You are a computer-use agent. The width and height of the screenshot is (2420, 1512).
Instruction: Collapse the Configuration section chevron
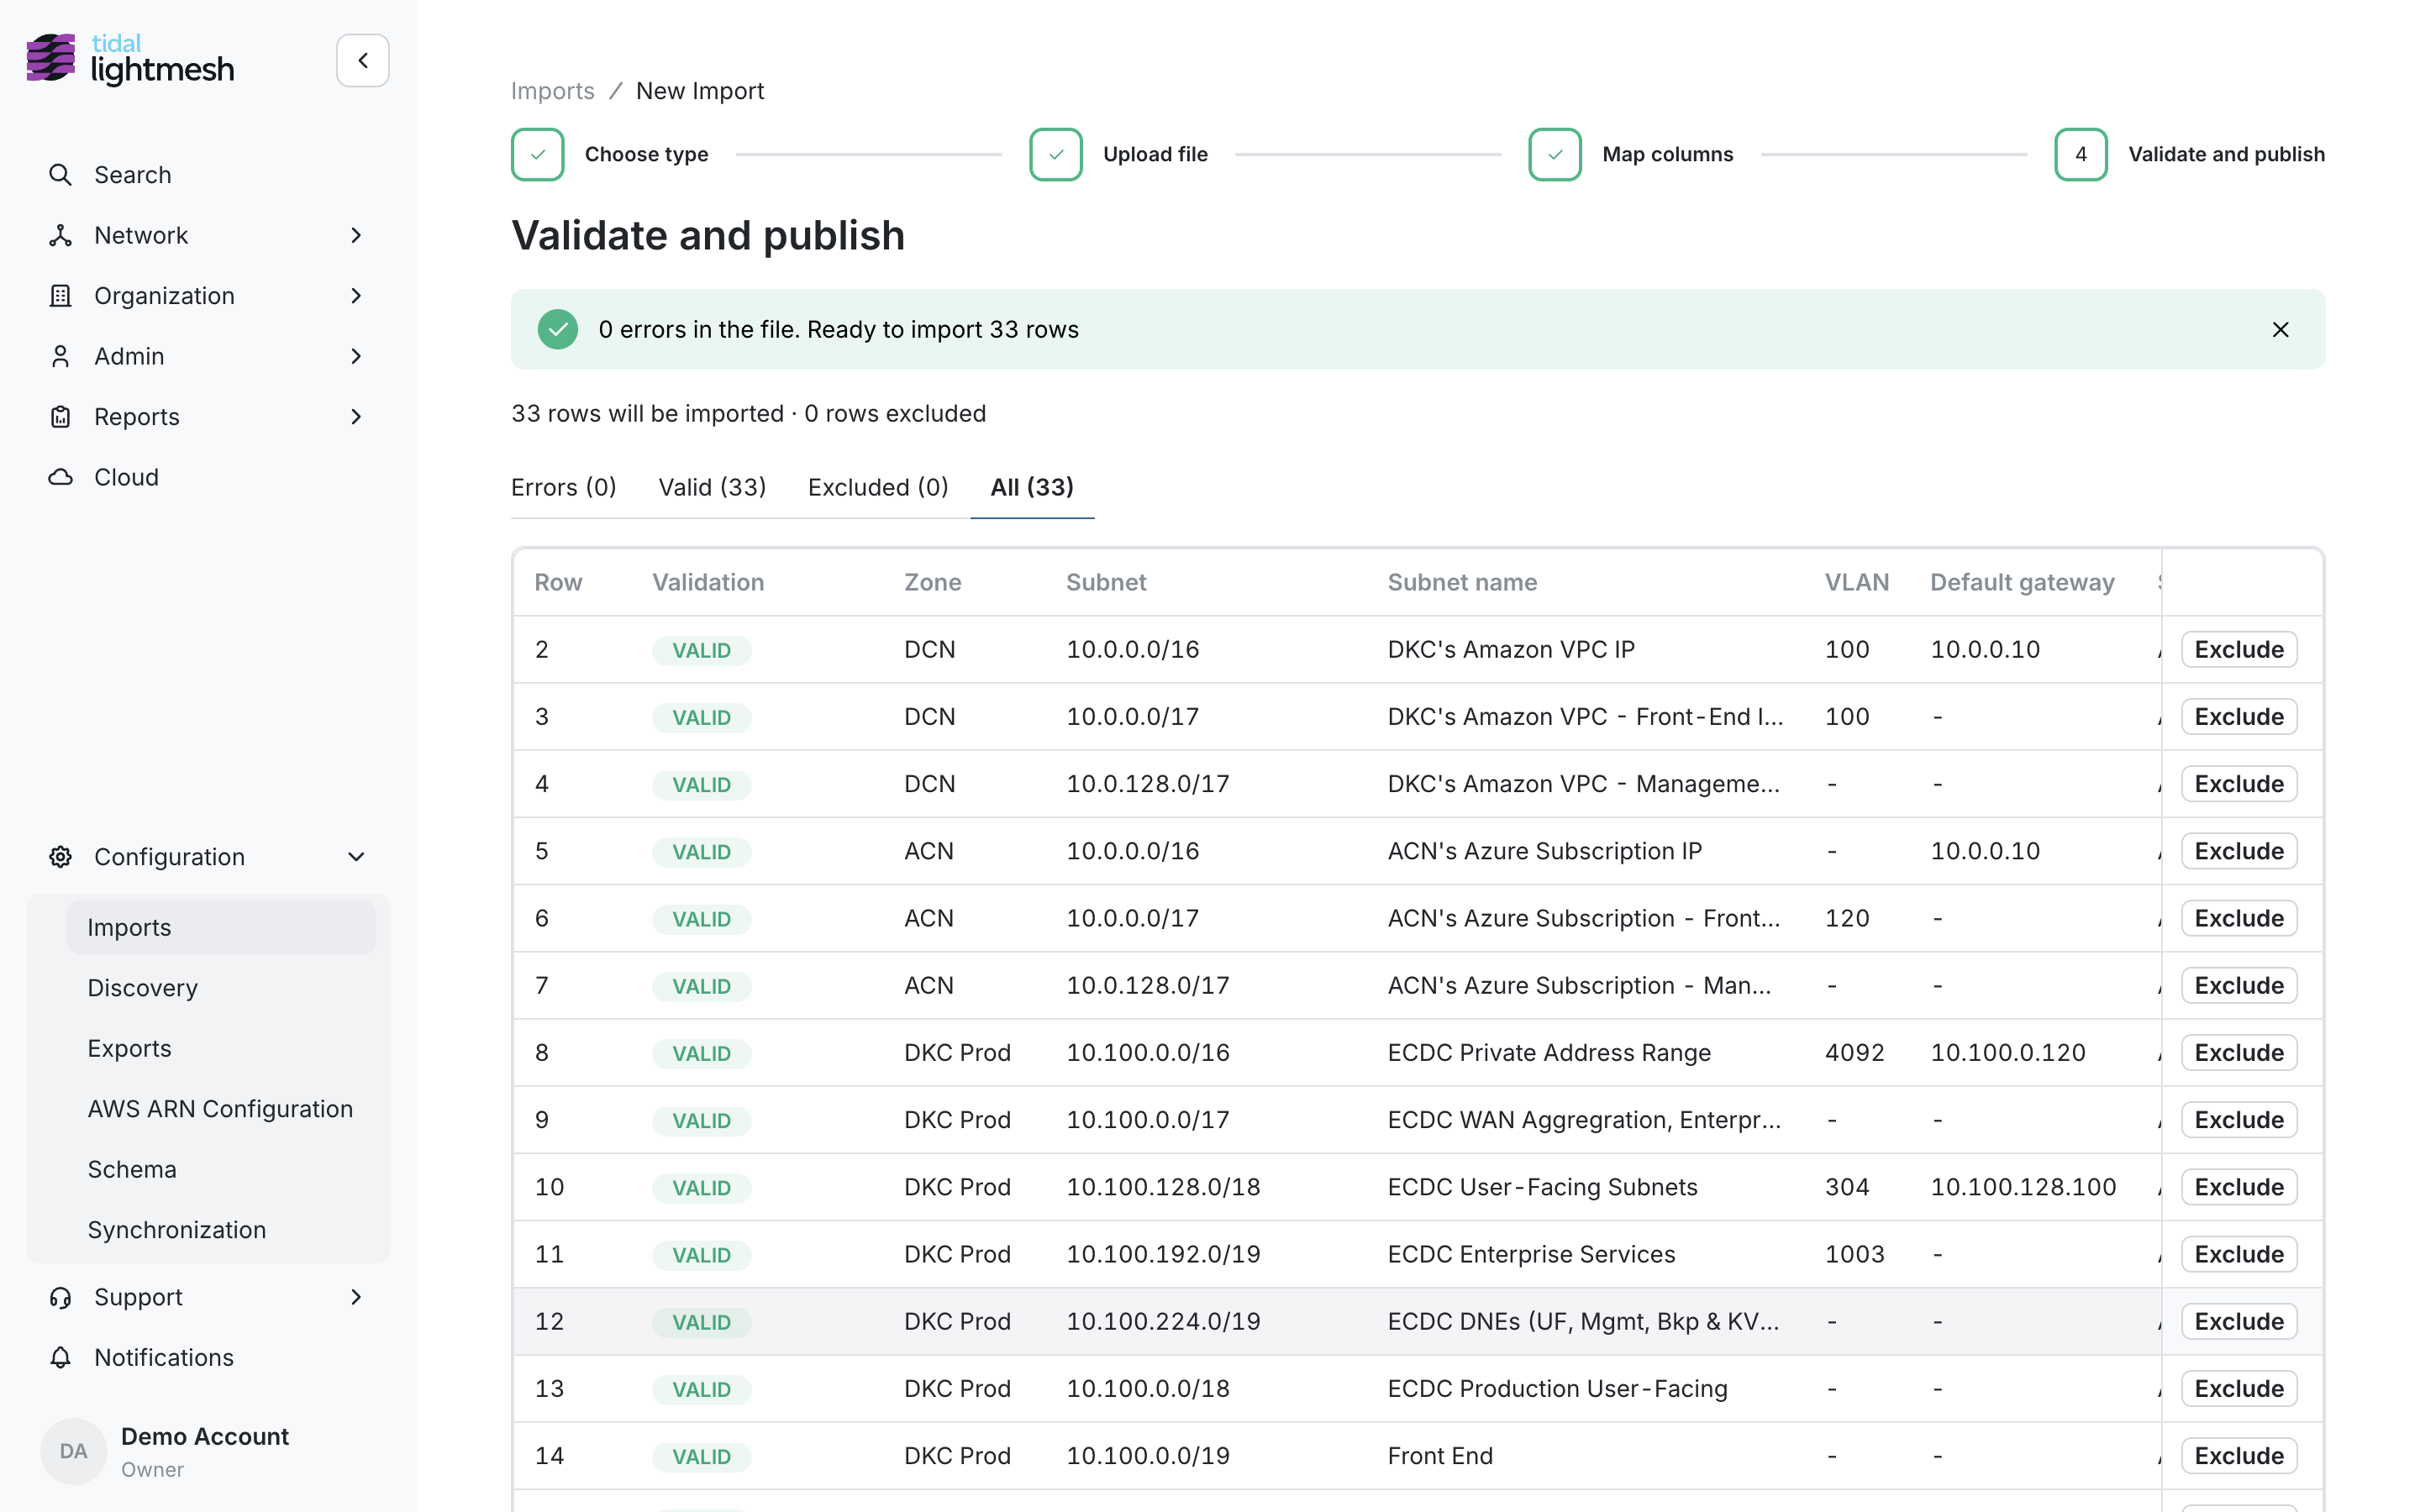tap(356, 857)
